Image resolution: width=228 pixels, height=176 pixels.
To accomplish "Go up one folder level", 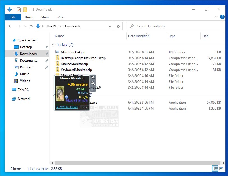I will (x=31, y=26).
